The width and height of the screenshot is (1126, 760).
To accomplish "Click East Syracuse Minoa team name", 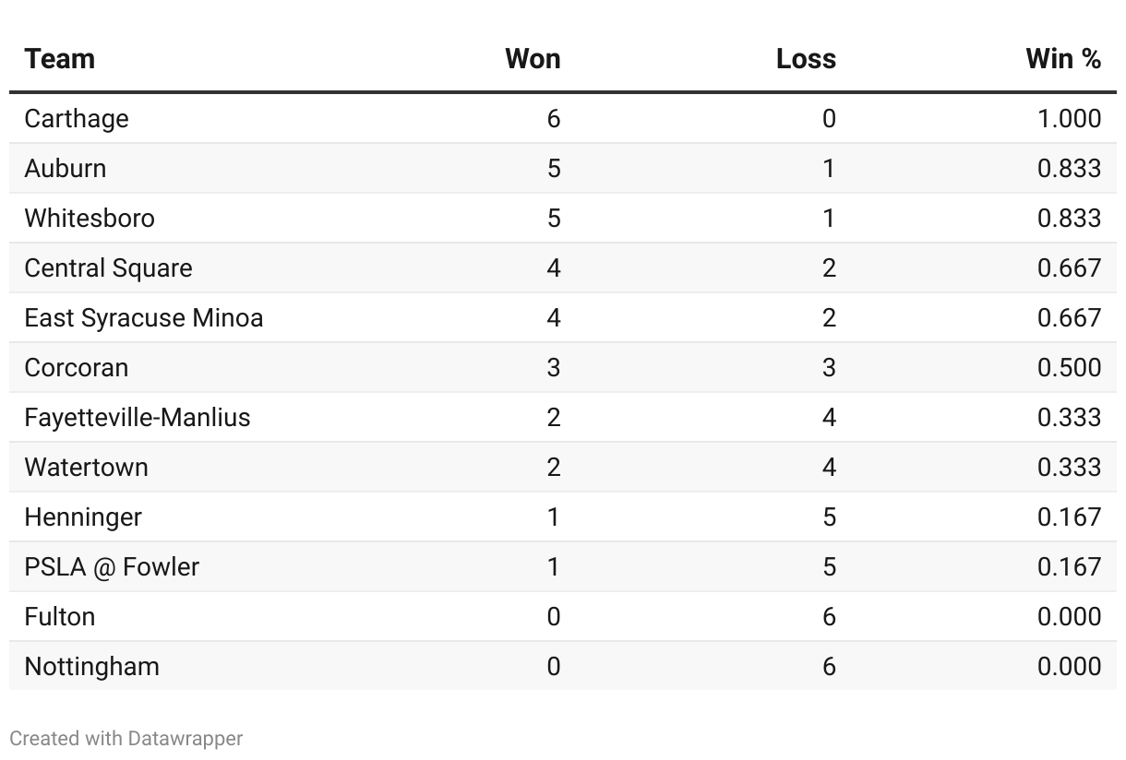I will 144,318.
